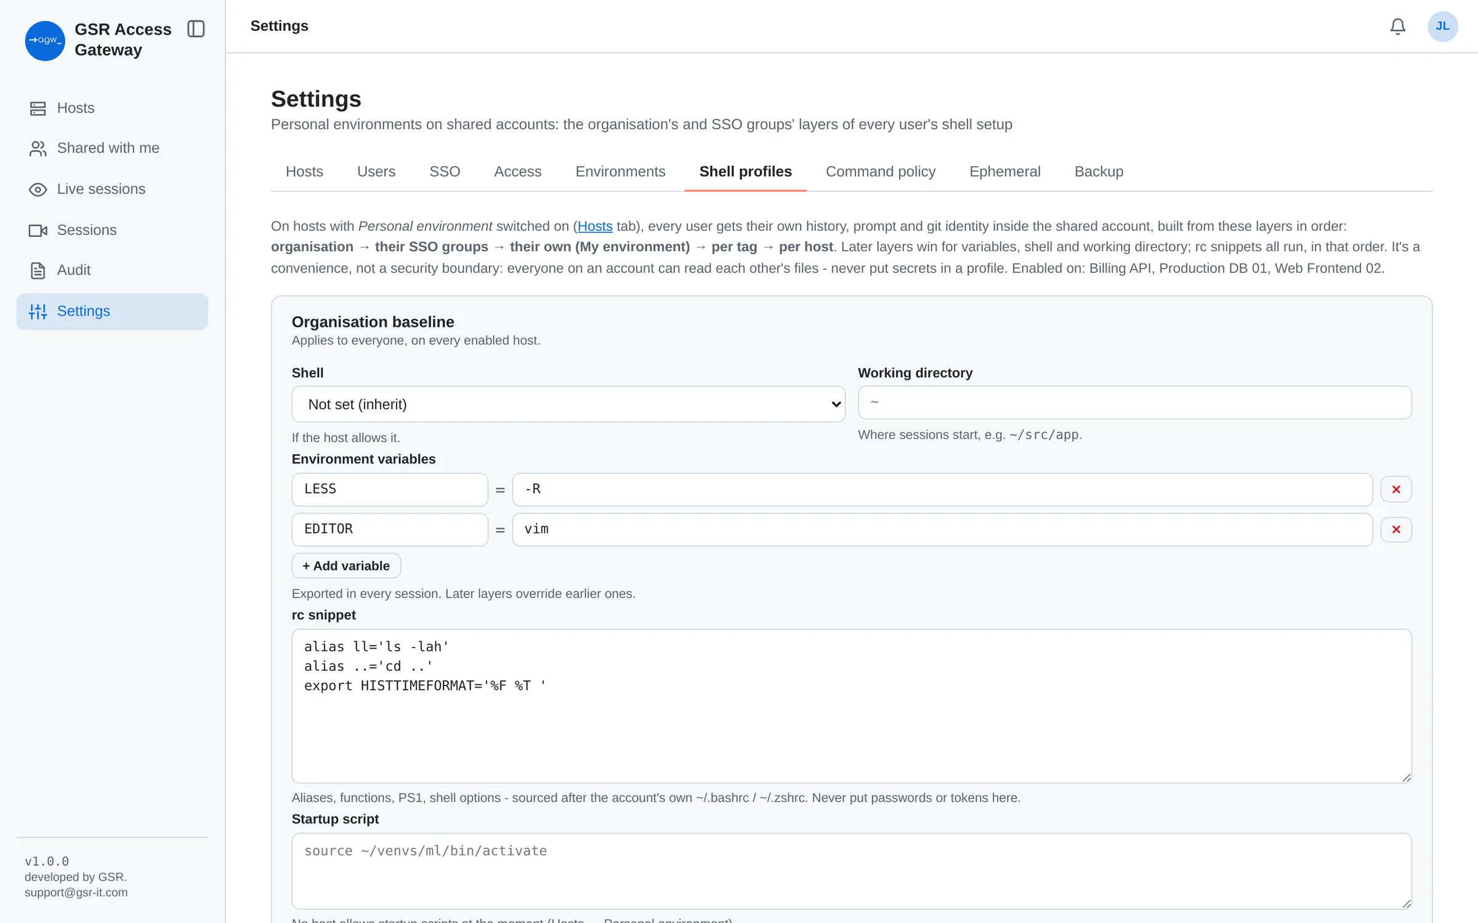1478x923 pixels.
Task: Click the Add variable button
Action: tap(346, 565)
